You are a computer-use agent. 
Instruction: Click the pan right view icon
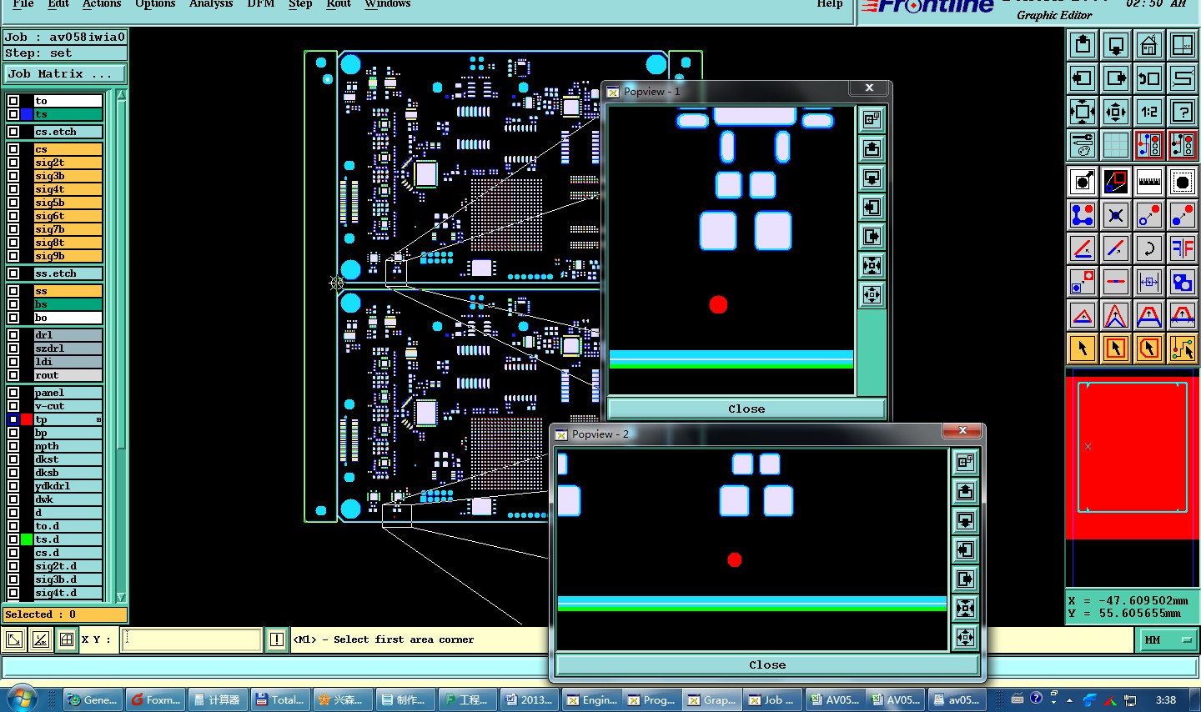point(1116,78)
